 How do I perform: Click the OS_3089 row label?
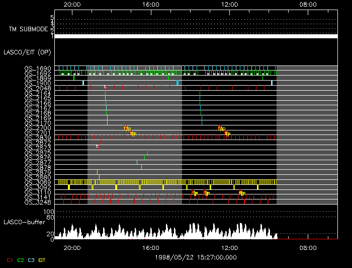point(38,182)
